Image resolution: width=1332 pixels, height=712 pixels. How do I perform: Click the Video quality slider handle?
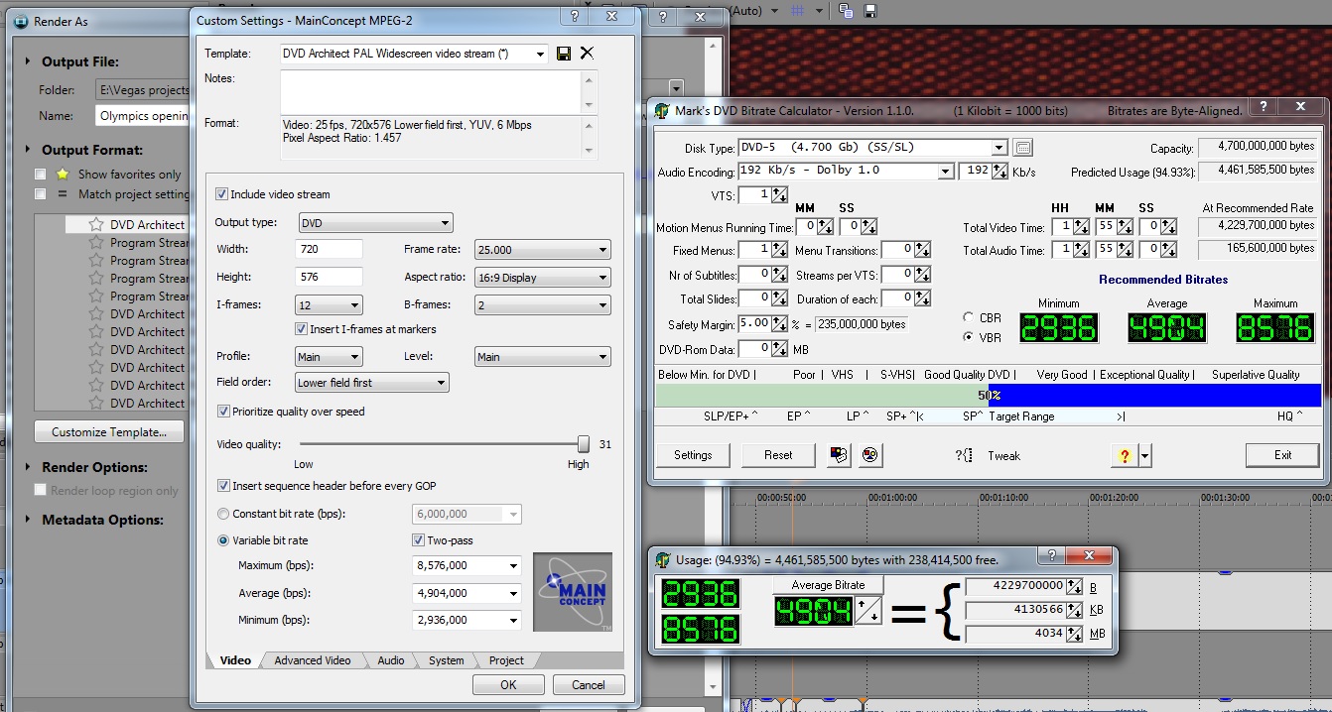[584, 444]
